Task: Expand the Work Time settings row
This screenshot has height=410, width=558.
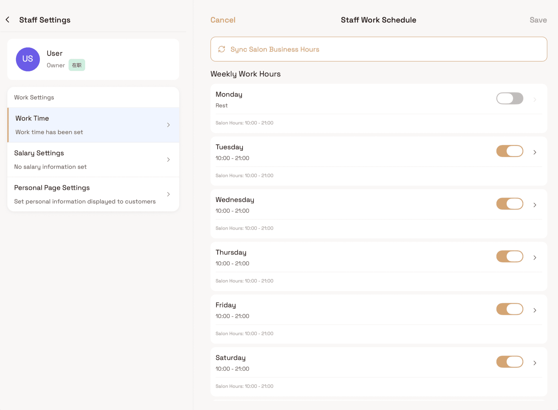Action: pos(93,125)
